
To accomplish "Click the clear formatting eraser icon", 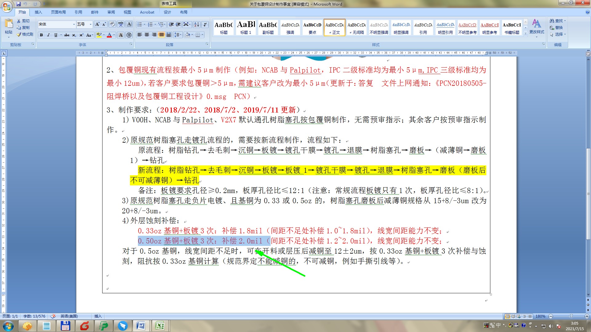I will [112, 24].
